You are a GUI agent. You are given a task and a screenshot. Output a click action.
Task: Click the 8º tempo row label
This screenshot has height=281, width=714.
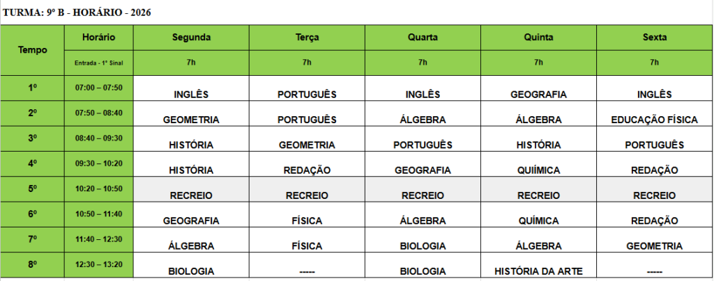point(32,265)
